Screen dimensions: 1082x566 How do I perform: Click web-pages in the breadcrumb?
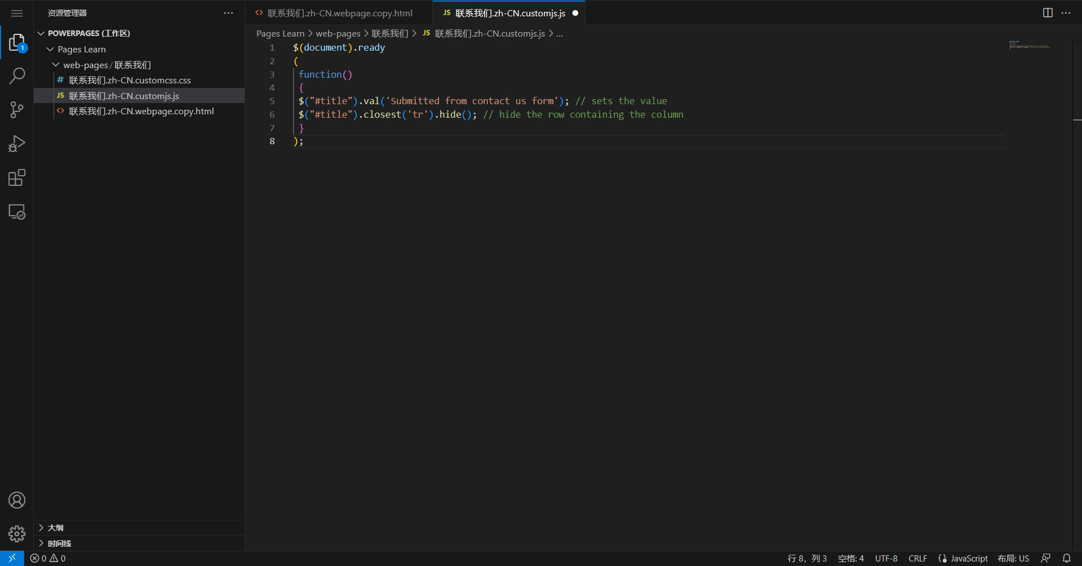[x=338, y=34]
